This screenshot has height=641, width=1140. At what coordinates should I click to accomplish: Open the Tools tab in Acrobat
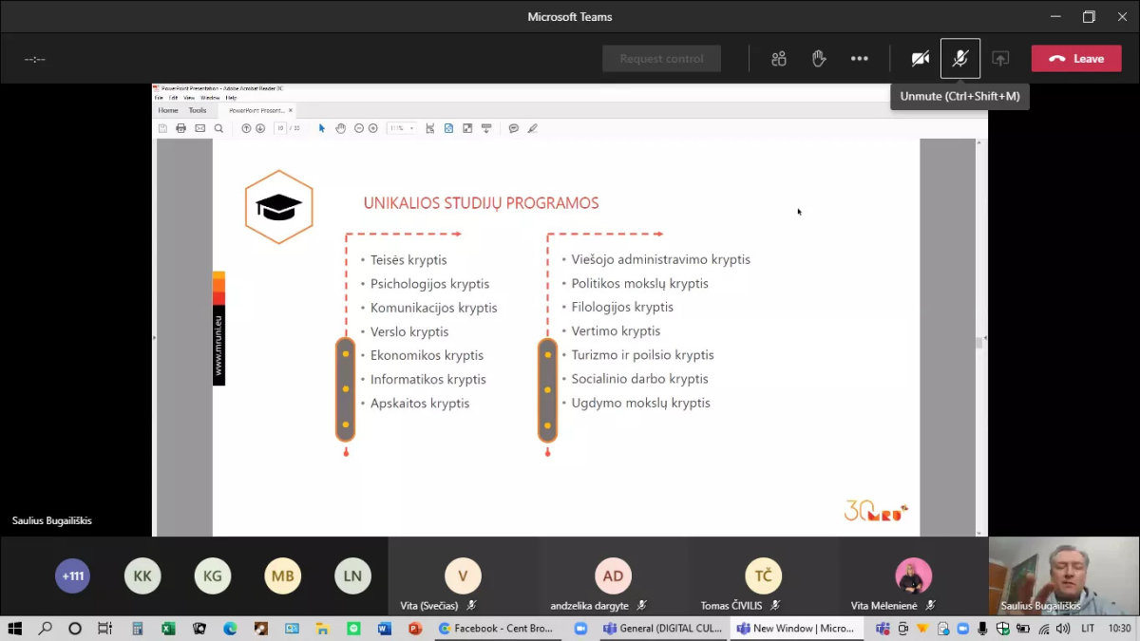198,110
